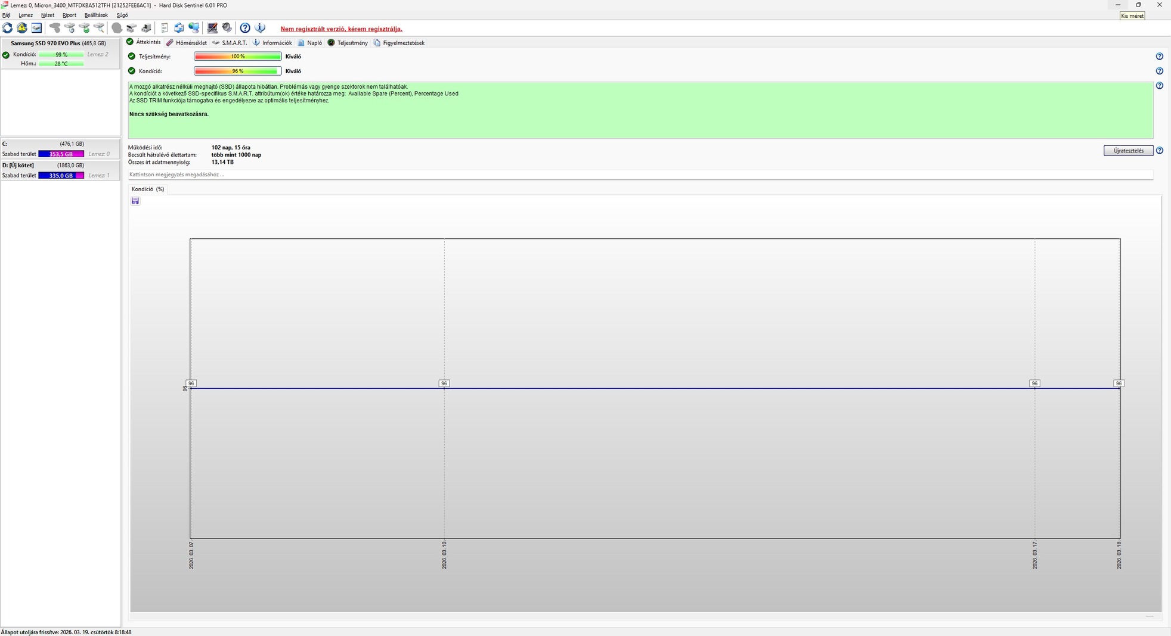Click the registration link 'Nem regisztrált verzió'
The height and width of the screenshot is (636, 1171).
[x=341, y=29]
